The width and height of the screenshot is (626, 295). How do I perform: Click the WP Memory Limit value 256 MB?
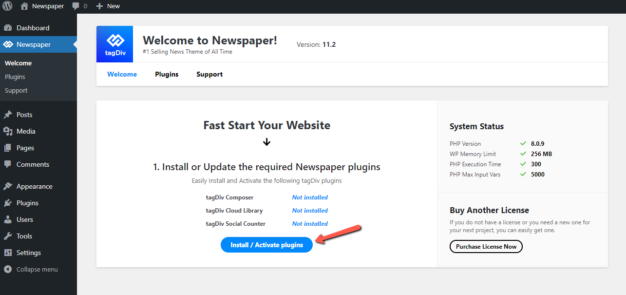541,154
